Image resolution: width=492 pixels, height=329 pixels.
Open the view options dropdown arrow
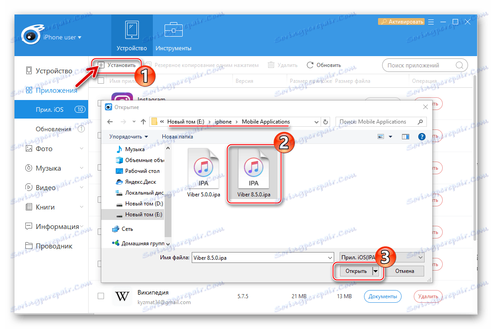pos(390,137)
